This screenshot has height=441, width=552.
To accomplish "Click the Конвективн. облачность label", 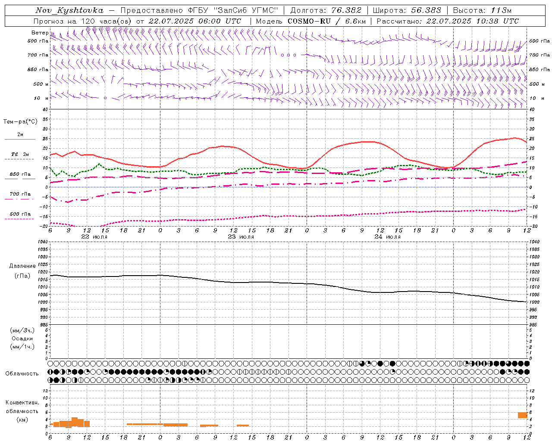I will tap(22, 407).
